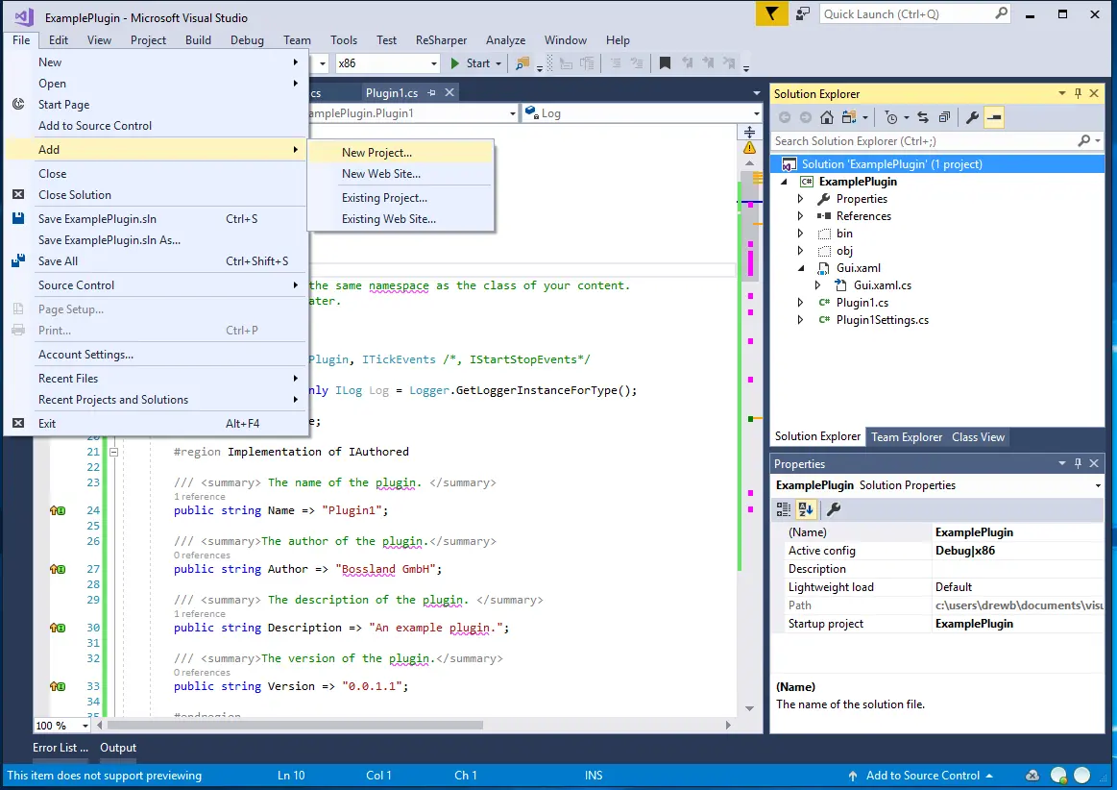
Task: Pin Properties panel with Auto Hide pushpin
Action: pyautogui.click(x=1078, y=463)
